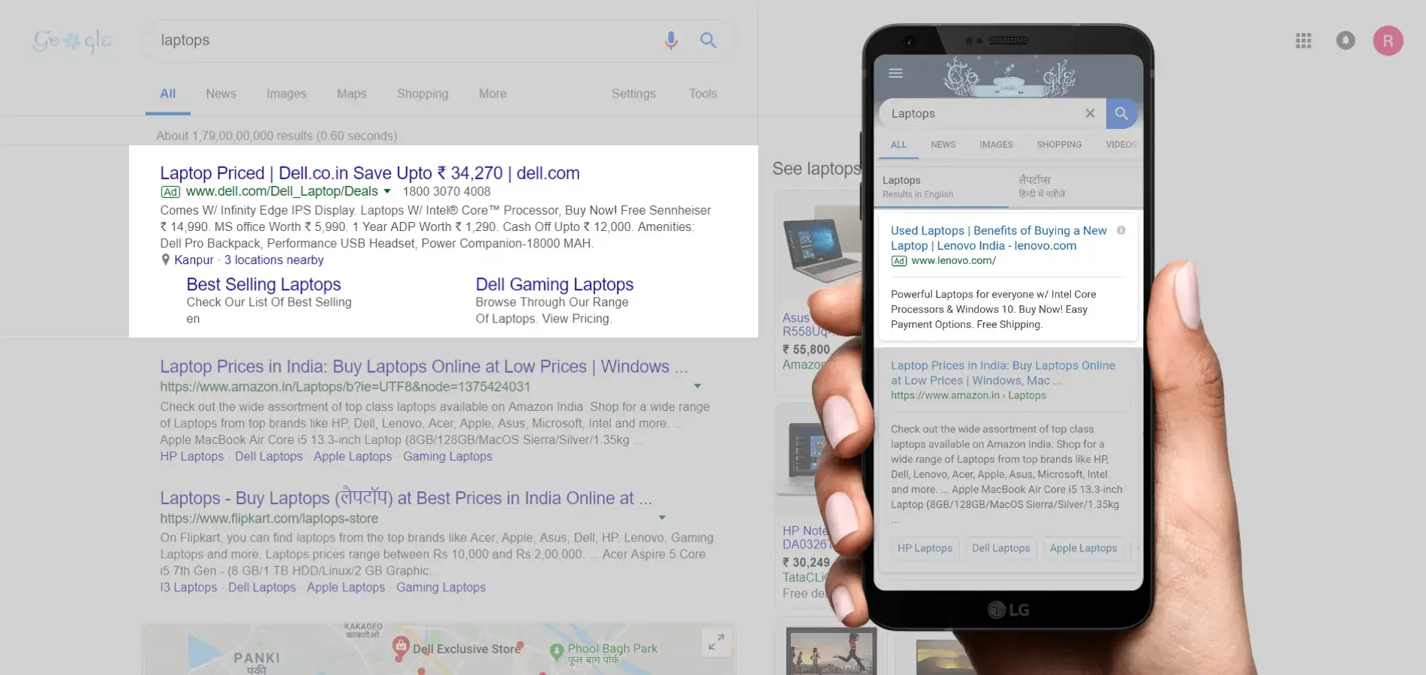Open the Google apps grid
The image size is (1426, 675).
tap(1304, 41)
